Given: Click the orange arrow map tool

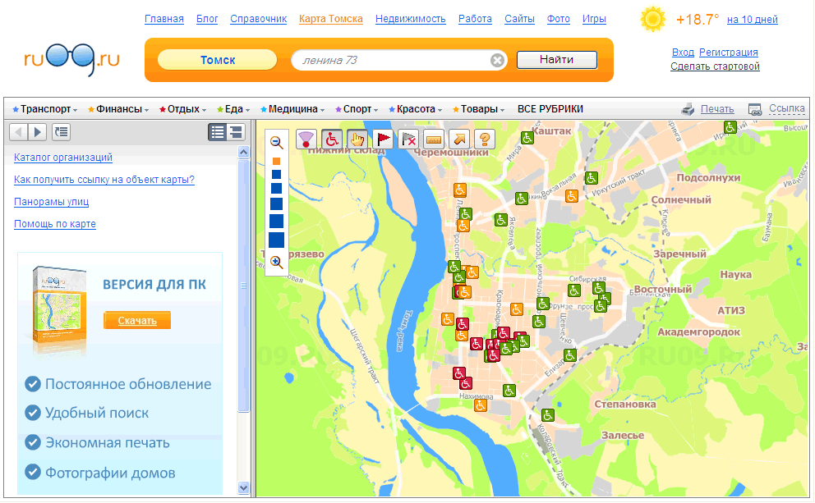Looking at the screenshot, I should pyautogui.click(x=459, y=139).
